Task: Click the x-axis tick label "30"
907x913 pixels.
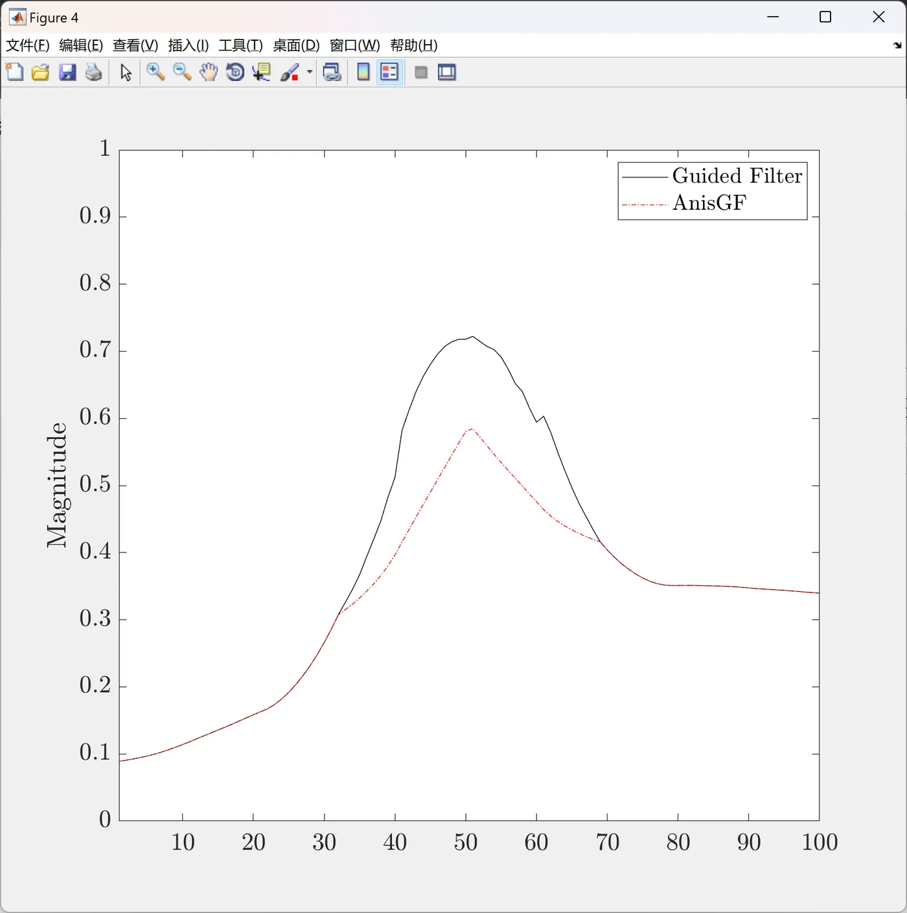Action: (325, 842)
